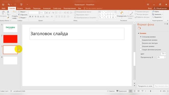169x95 pixels.
Task: Select Gradient fill (Градиентная заливка) radio
Action: 141,40
